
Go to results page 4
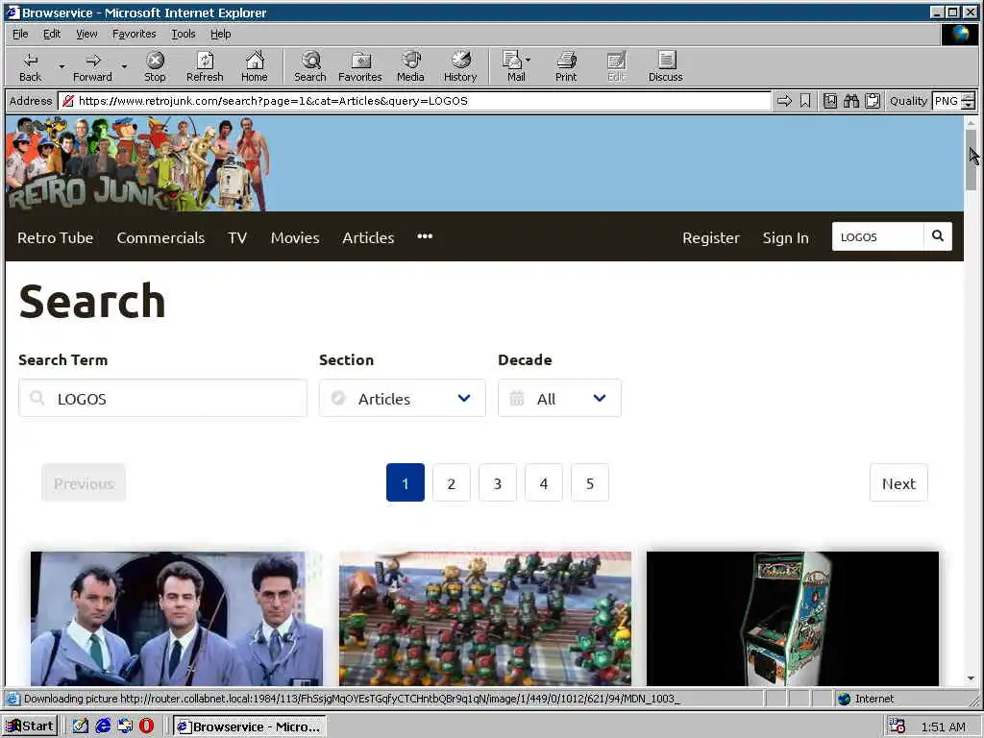pyautogui.click(x=544, y=482)
